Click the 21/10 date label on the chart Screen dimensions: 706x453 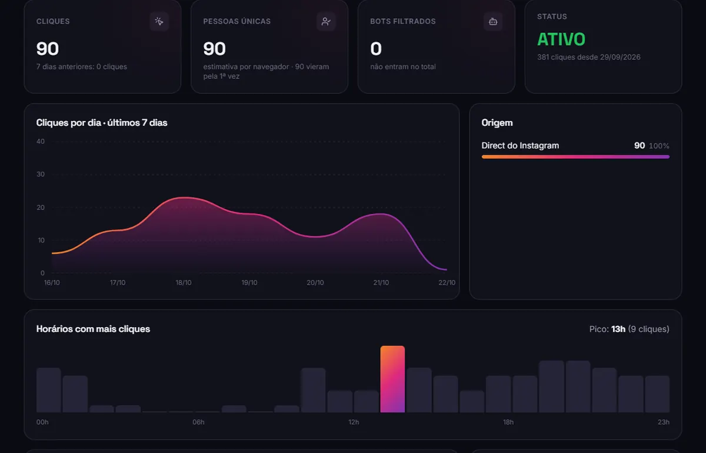pyautogui.click(x=381, y=282)
